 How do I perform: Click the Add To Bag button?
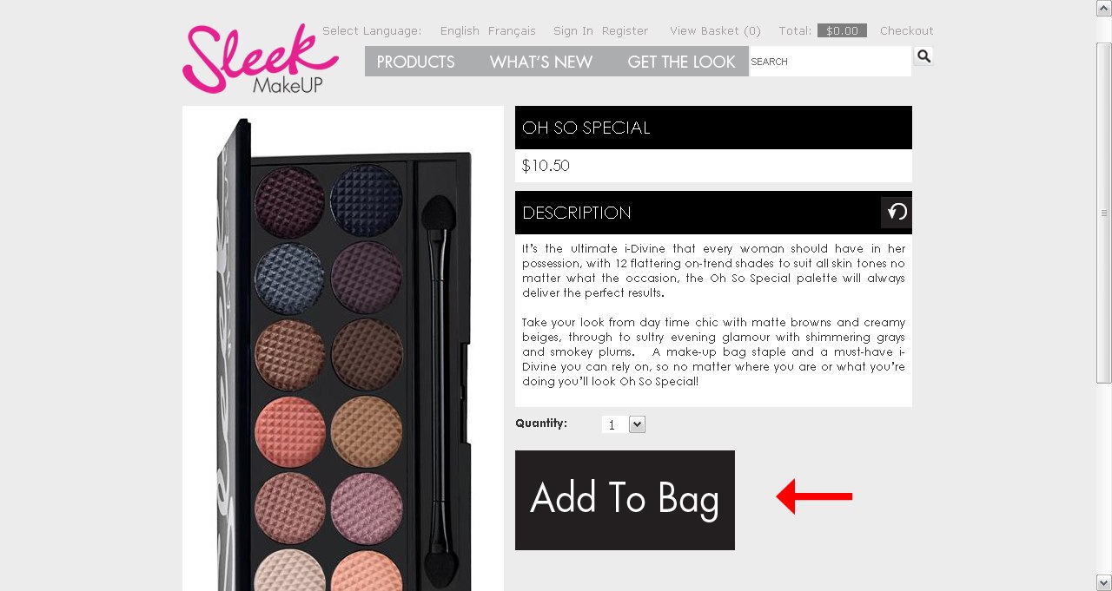tap(625, 500)
